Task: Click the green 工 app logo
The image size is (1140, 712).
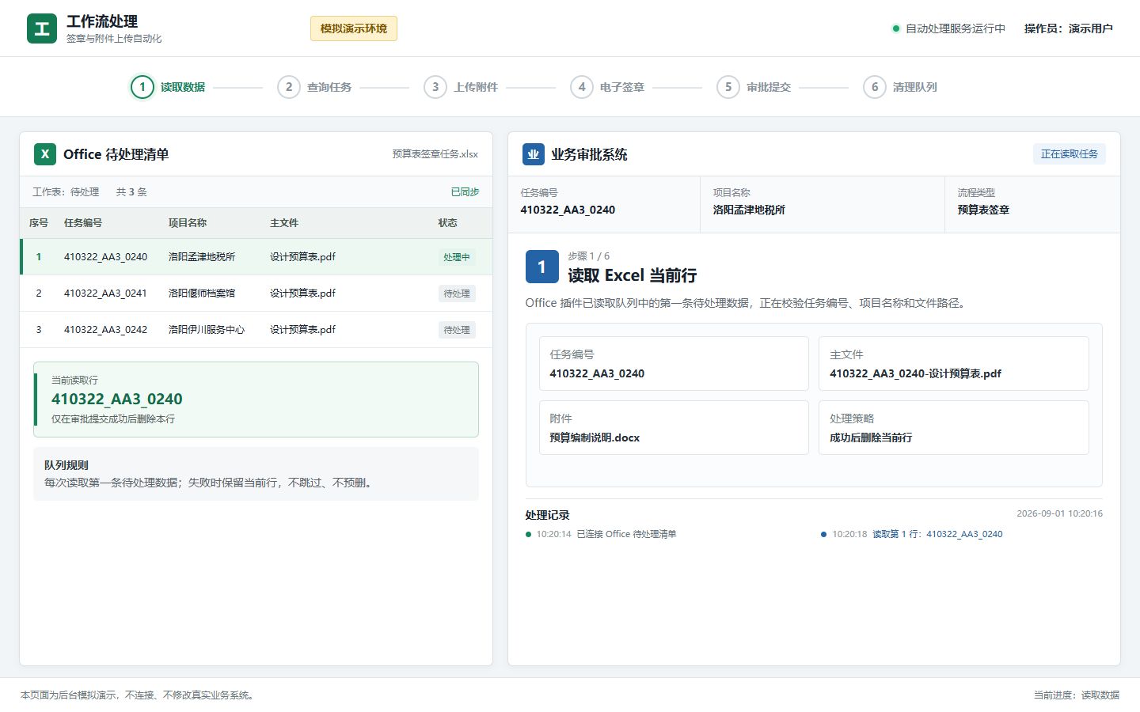Action: pyautogui.click(x=42, y=28)
